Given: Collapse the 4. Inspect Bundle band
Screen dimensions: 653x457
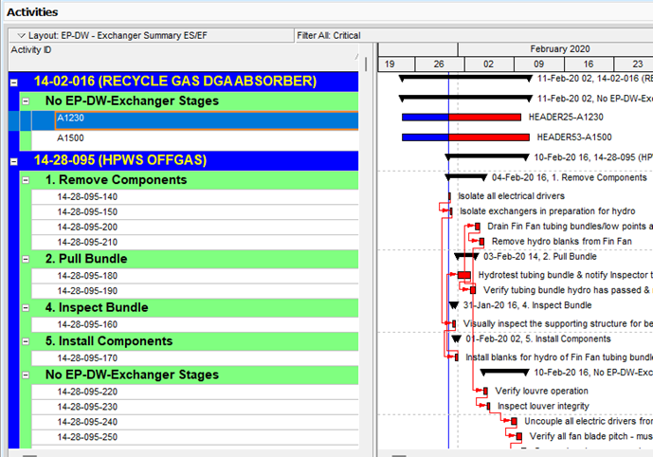Looking at the screenshot, I should pos(26,307).
